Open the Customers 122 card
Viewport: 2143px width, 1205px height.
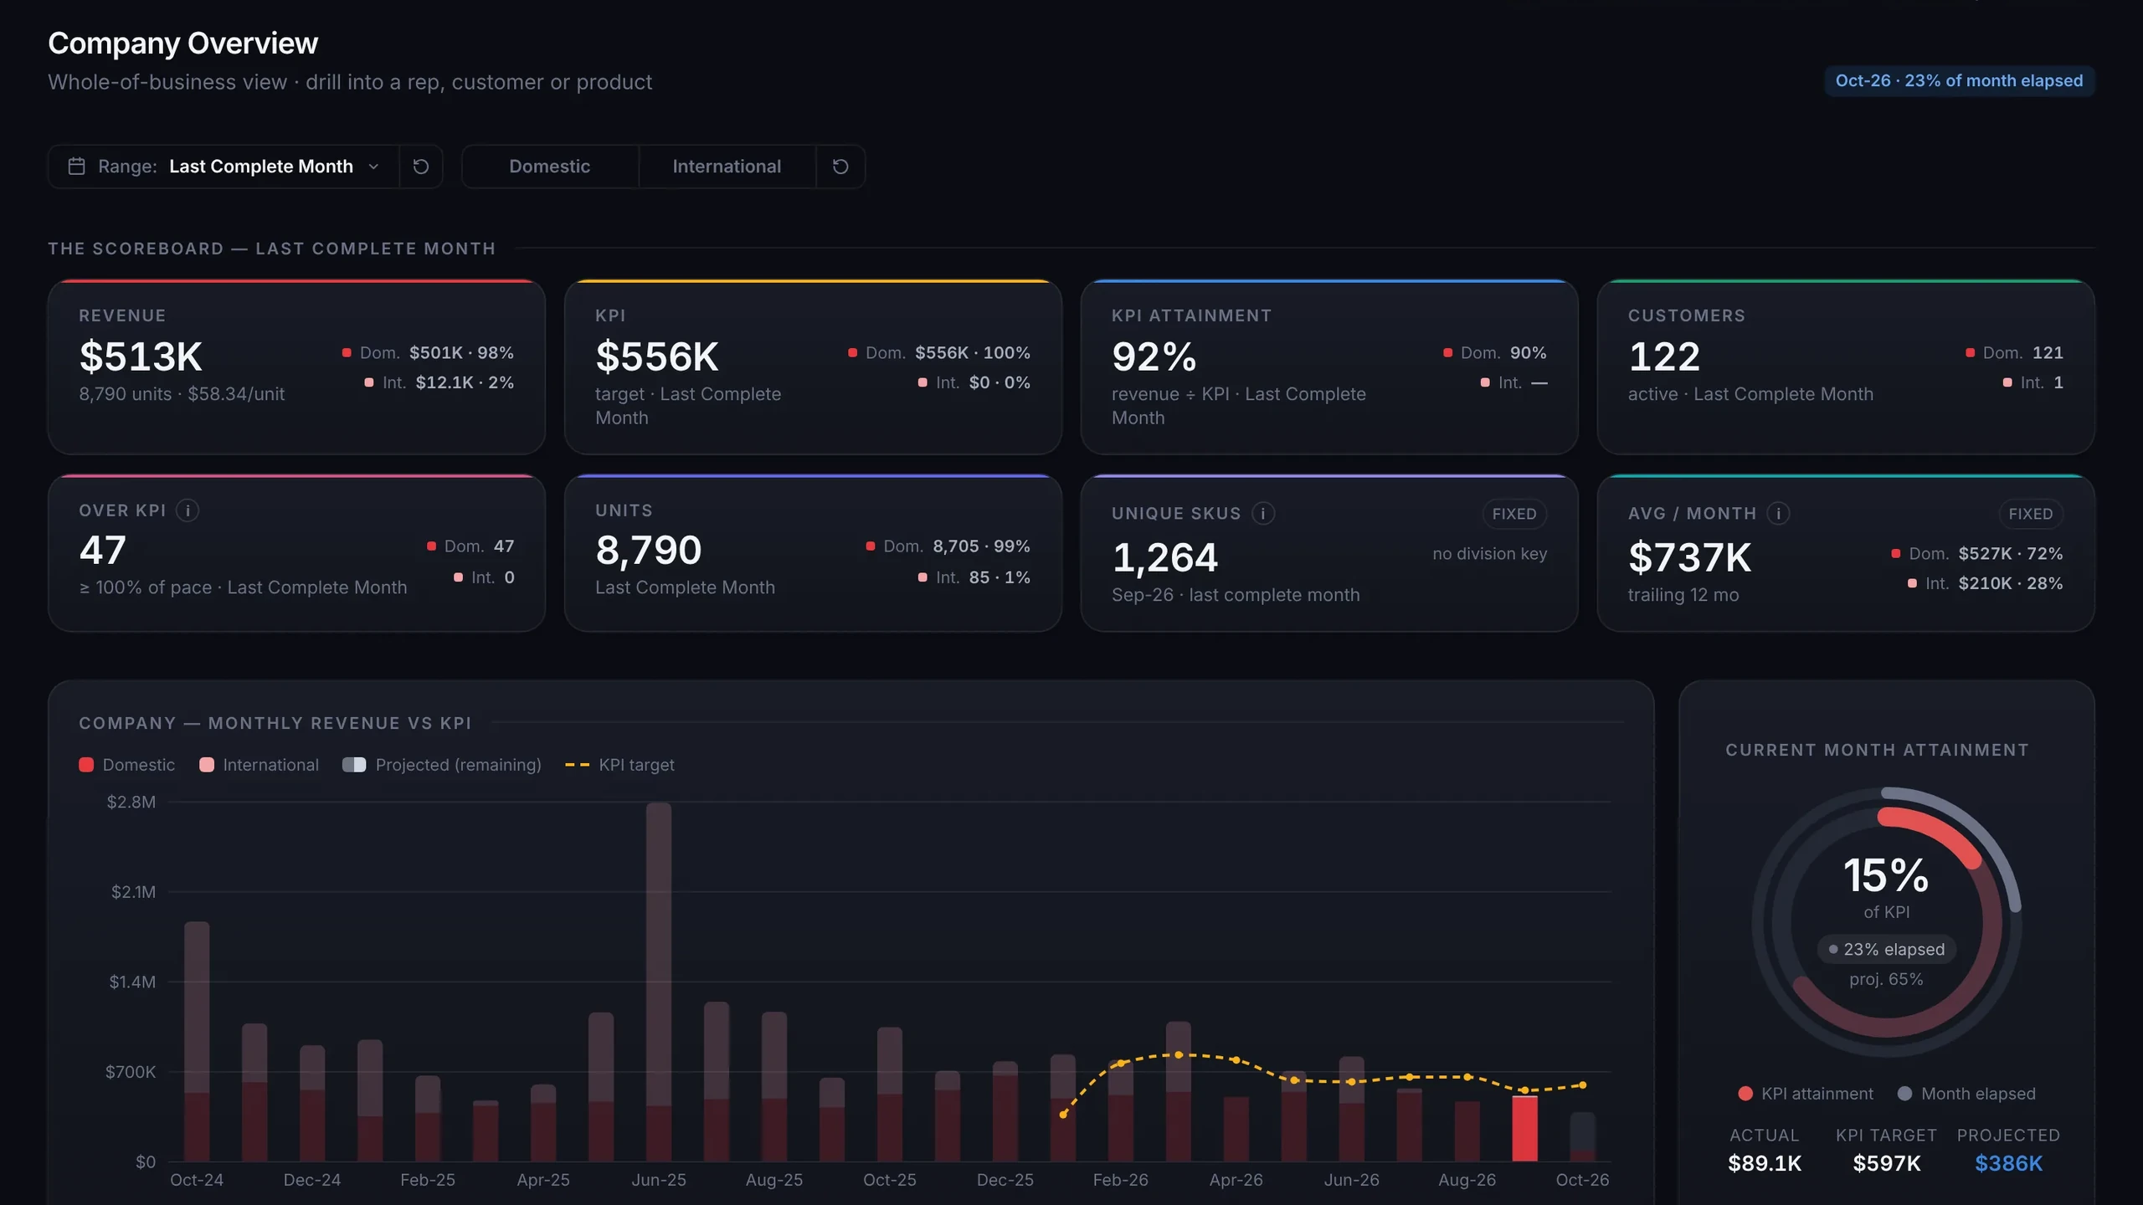[1846, 367]
